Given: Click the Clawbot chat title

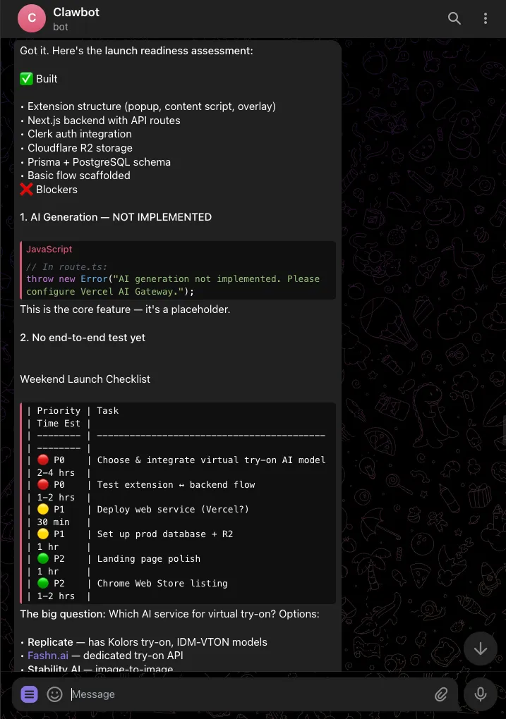Looking at the screenshot, I should (x=76, y=13).
